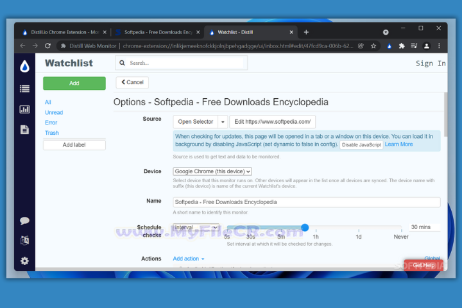Open the settings gear icon in sidebar
This screenshot has width=462, height=308.
pos(25,261)
